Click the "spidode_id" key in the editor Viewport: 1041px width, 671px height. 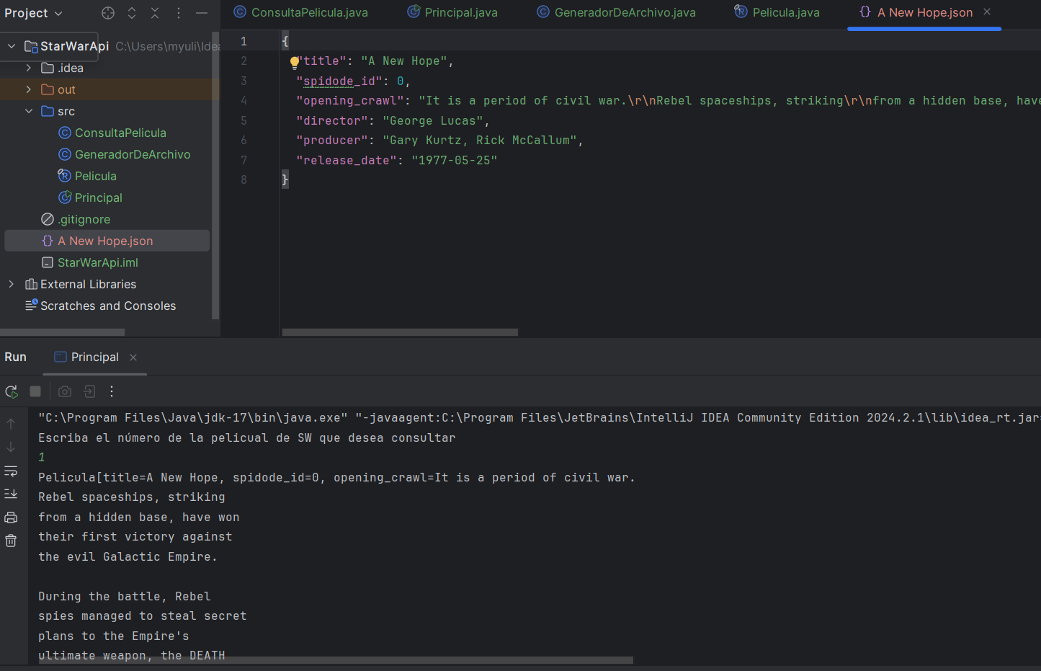(339, 81)
